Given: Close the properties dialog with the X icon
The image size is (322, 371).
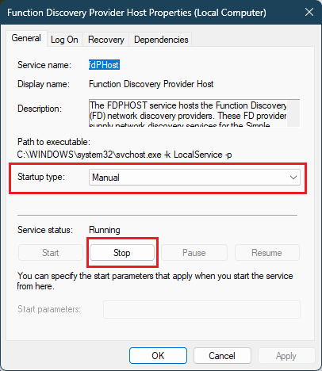Looking at the screenshot, I should (309, 12).
